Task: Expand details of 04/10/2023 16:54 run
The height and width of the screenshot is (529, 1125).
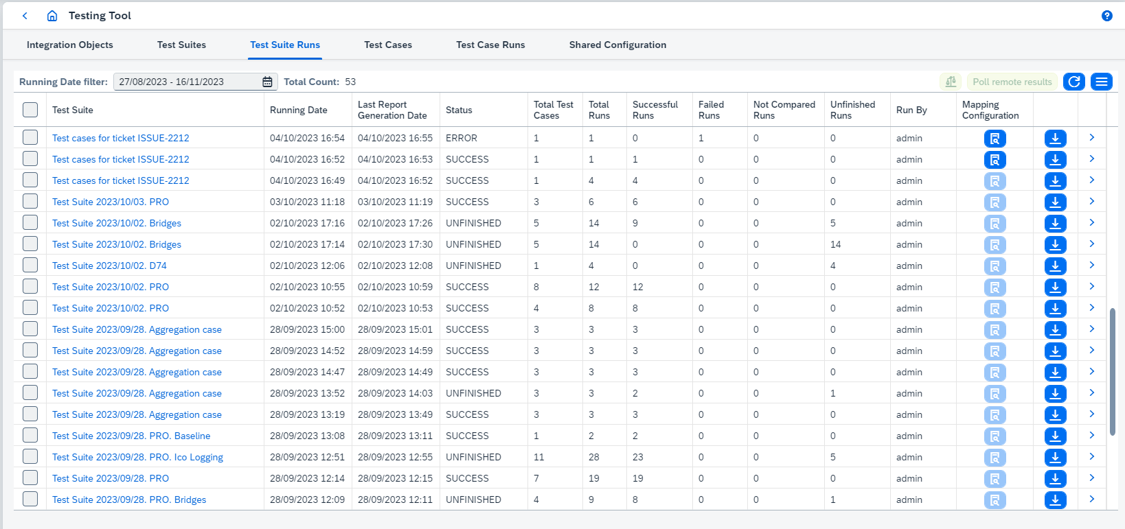Action: pos(1092,138)
